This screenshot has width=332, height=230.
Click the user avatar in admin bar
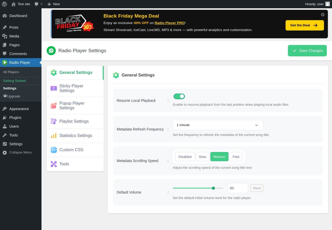[328, 4]
